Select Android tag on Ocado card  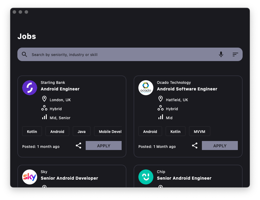[x=150, y=131]
